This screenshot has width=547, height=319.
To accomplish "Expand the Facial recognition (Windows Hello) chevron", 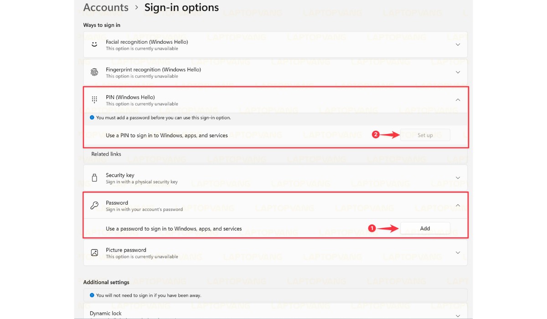I will point(458,45).
